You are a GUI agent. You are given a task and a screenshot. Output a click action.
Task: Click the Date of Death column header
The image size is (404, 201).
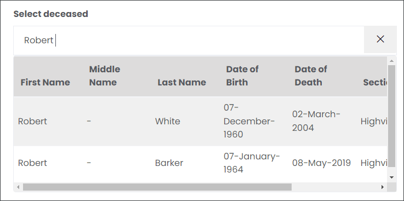(x=311, y=76)
